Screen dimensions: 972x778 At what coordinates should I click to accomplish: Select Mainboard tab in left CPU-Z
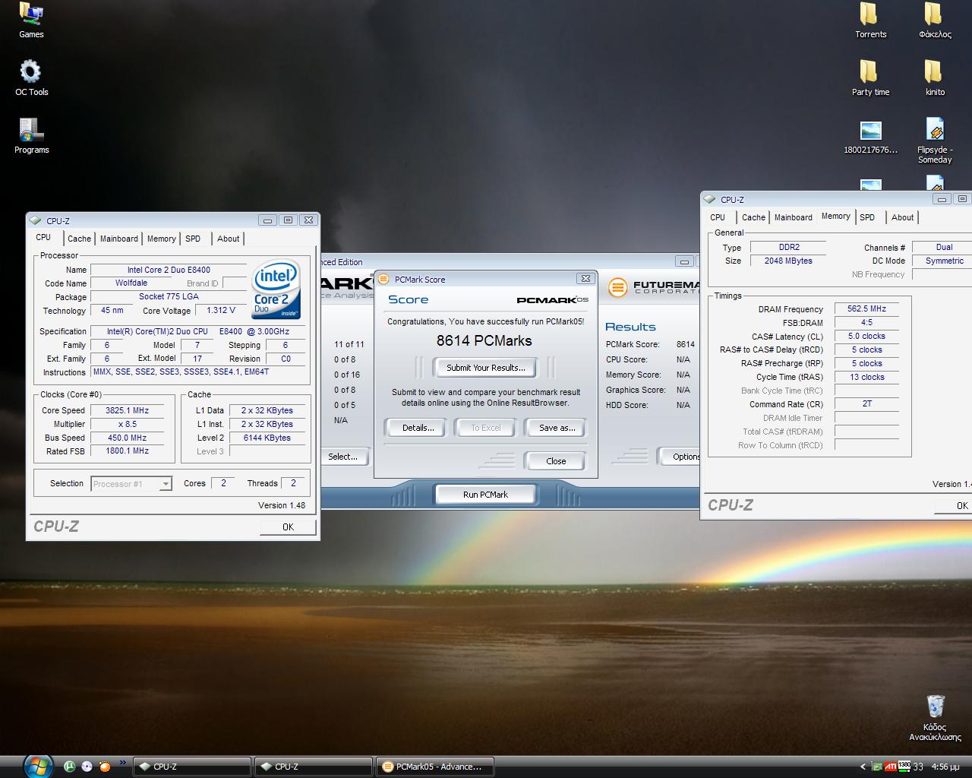pos(119,239)
